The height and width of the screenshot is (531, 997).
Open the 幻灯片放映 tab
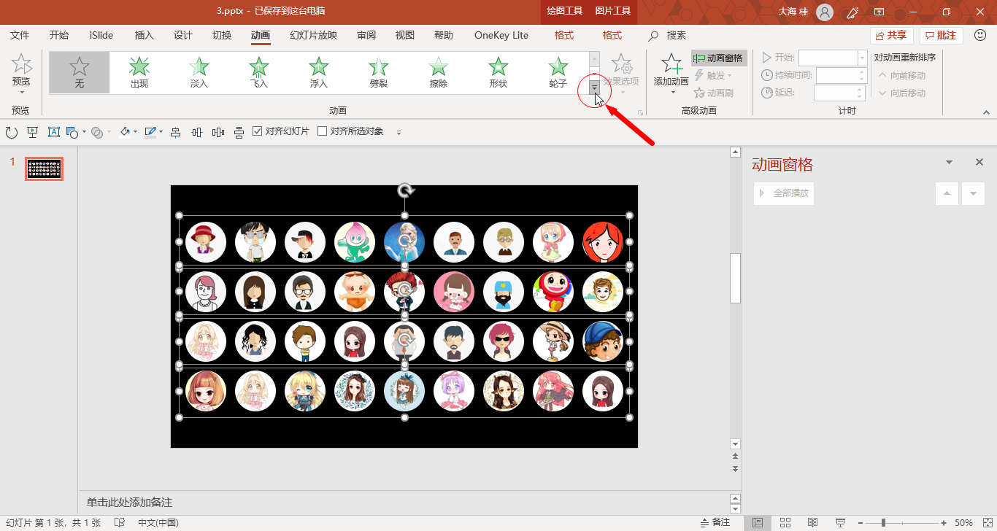pos(313,35)
